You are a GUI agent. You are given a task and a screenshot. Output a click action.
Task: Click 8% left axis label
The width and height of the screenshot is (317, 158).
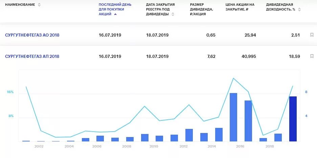11,116
